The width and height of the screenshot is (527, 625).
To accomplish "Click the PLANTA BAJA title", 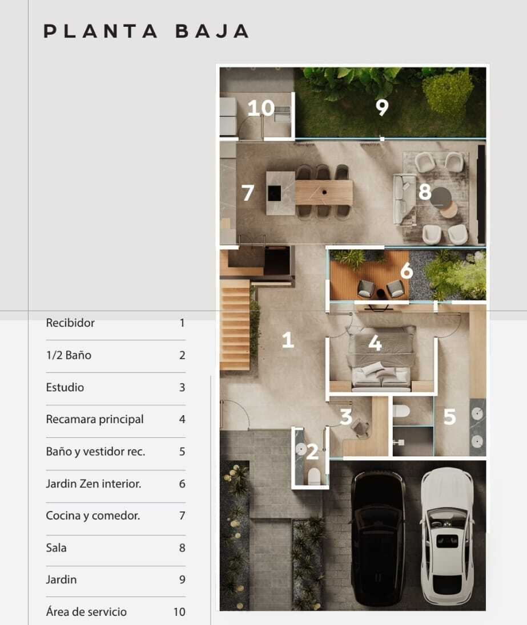I will click(146, 31).
